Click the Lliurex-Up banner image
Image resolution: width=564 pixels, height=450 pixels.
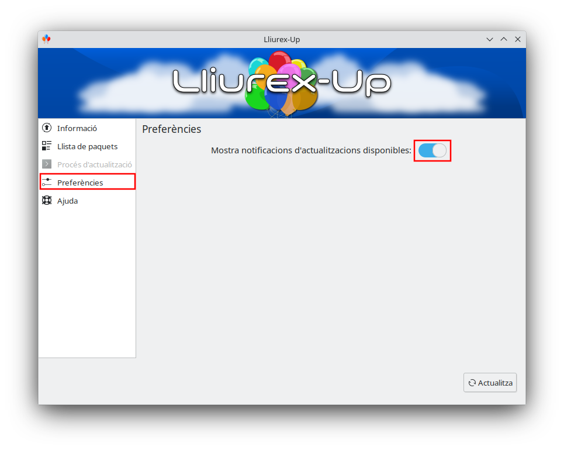tap(282, 83)
